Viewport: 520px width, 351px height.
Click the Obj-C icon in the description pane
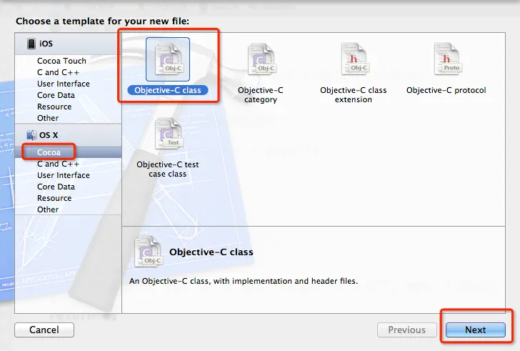tap(149, 252)
